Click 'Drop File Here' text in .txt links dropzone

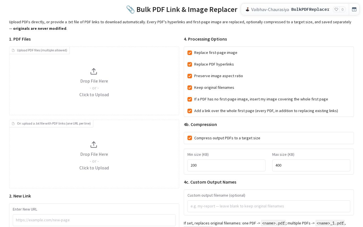[94, 154]
